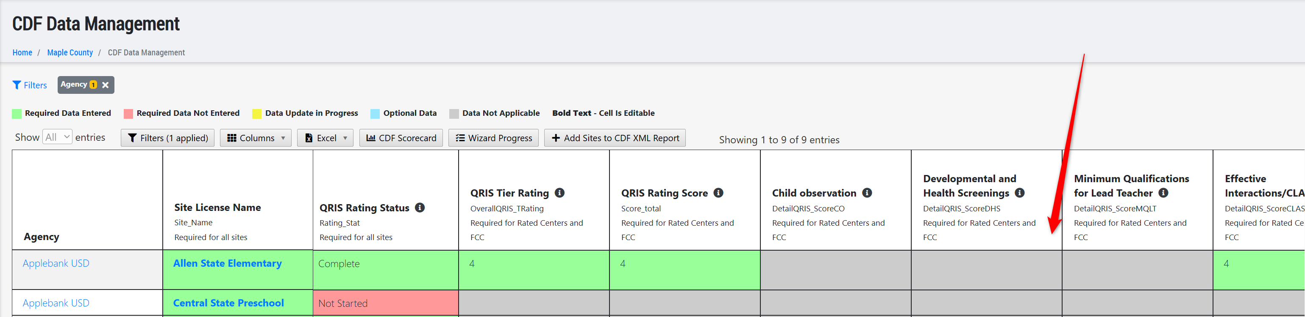
Task: Click Add Sites to CDF XML Report
Action: pos(615,138)
